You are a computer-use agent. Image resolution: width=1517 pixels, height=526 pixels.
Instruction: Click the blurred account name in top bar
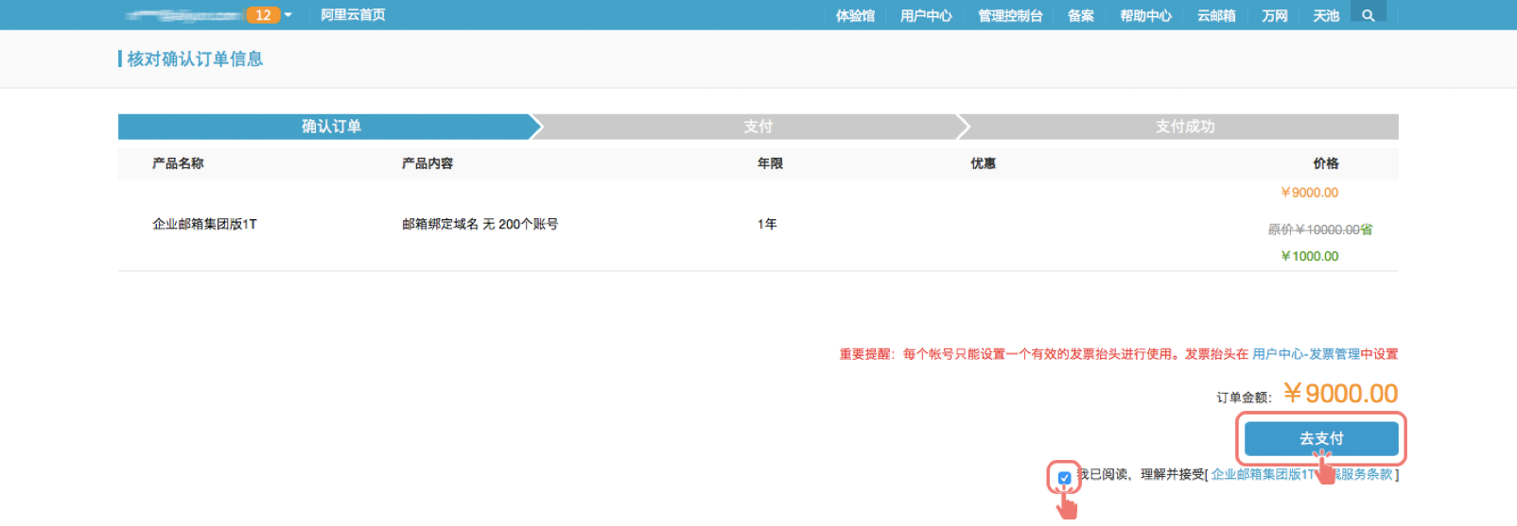click(x=183, y=15)
